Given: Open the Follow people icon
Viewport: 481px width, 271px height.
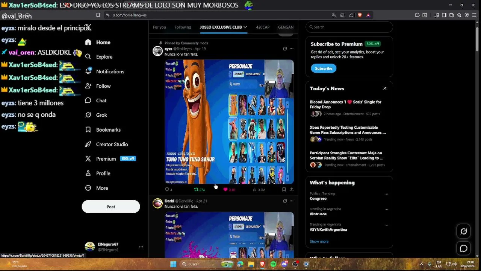Looking at the screenshot, I should (x=88, y=86).
